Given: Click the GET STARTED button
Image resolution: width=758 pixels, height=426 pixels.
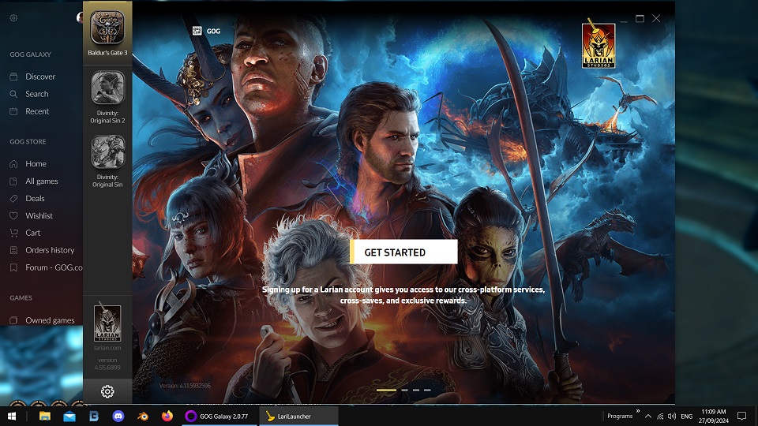Looking at the screenshot, I should 403,252.
